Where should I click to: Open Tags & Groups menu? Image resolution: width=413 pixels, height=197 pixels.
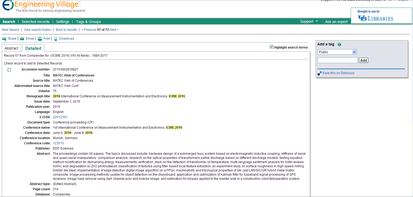pos(88,22)
